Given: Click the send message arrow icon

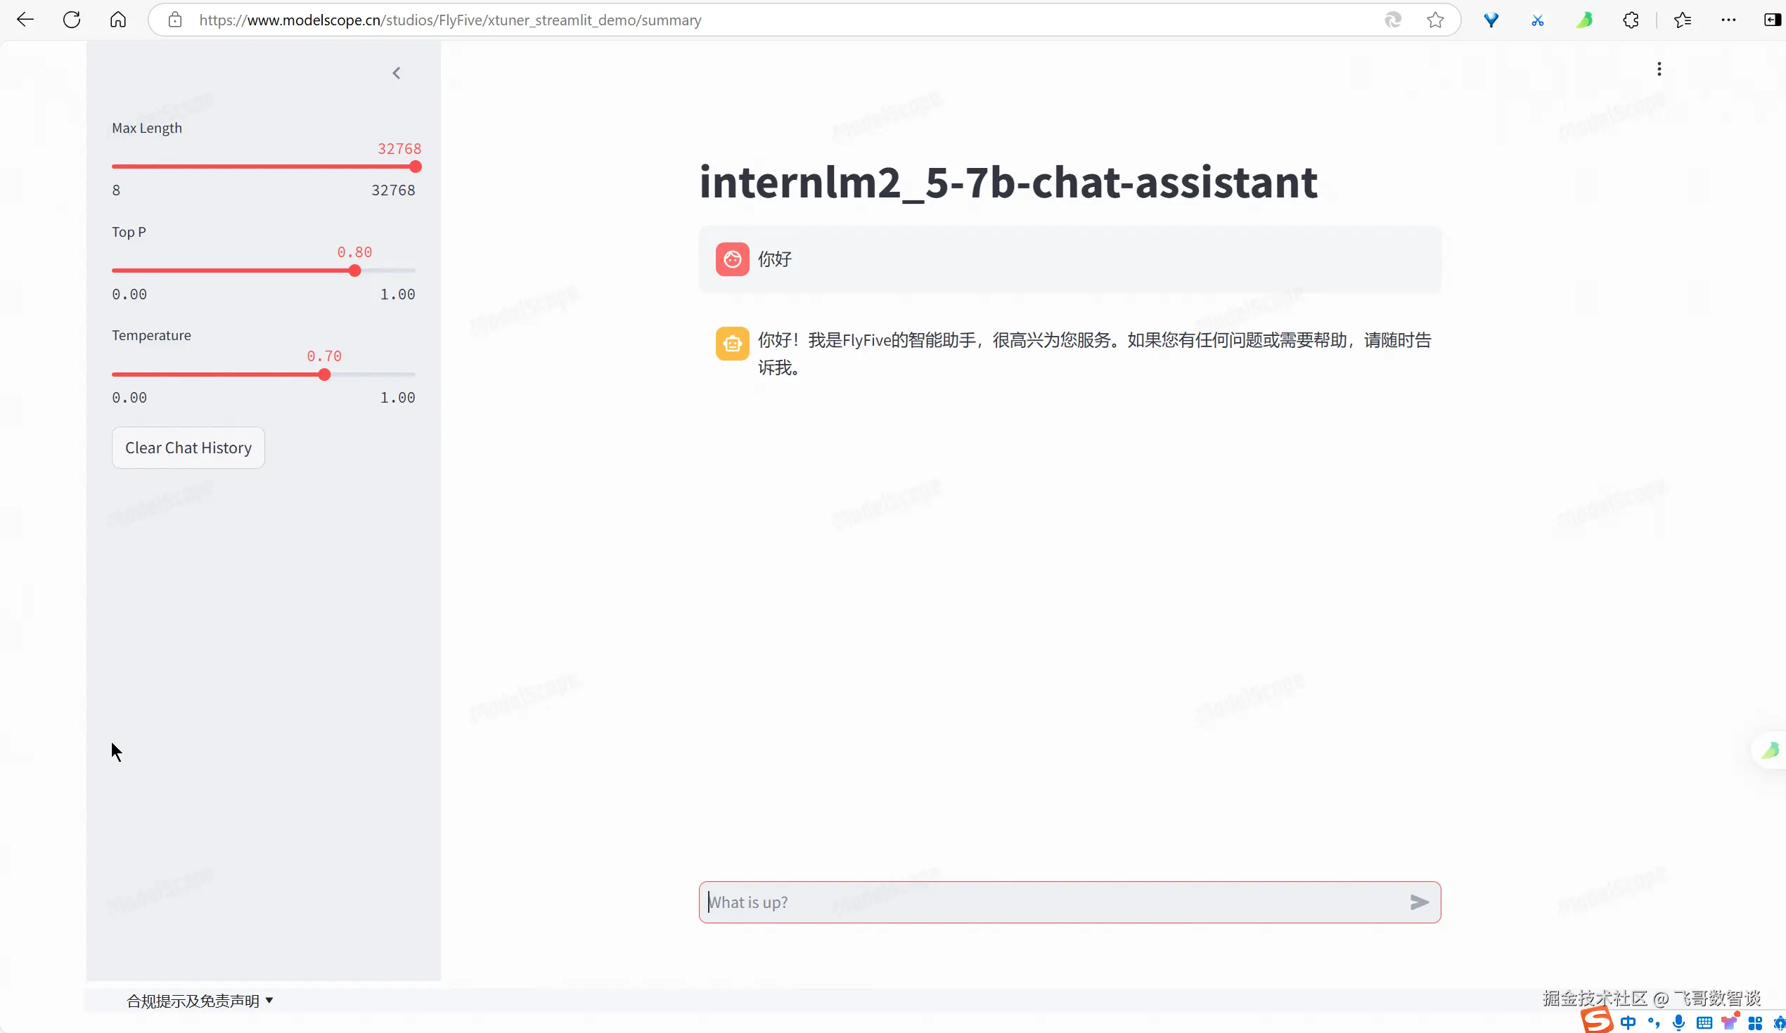Looking at the screenshot, I should tap(1419, 902).
